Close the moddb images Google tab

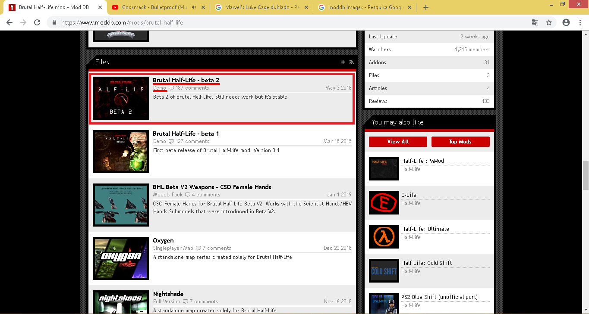pyautogui.click(x=409, y=7)
